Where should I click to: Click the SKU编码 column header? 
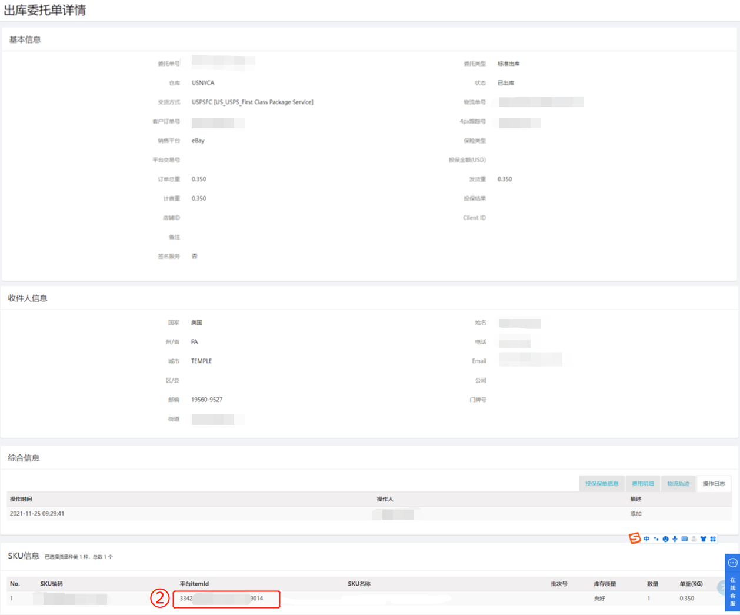(x=51, y=584)
